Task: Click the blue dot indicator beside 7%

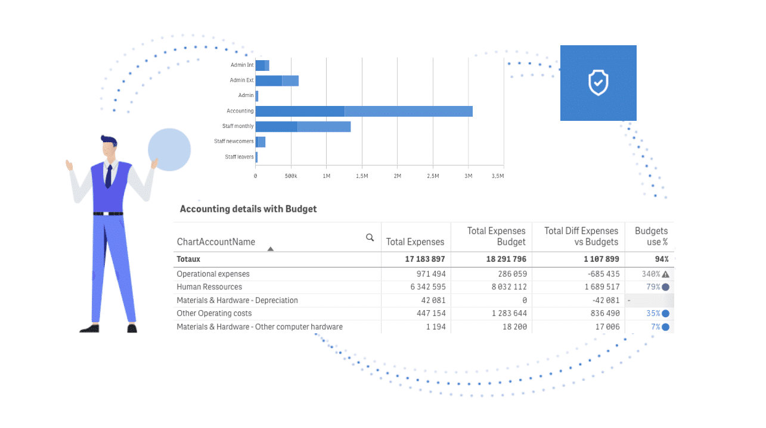Action: 665,327
